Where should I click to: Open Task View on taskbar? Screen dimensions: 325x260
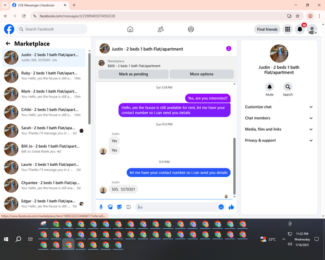[31, 239]
